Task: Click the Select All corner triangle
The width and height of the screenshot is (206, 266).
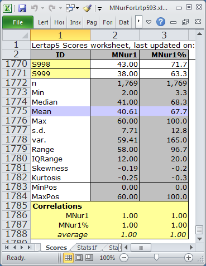Action: click(25, 36)
